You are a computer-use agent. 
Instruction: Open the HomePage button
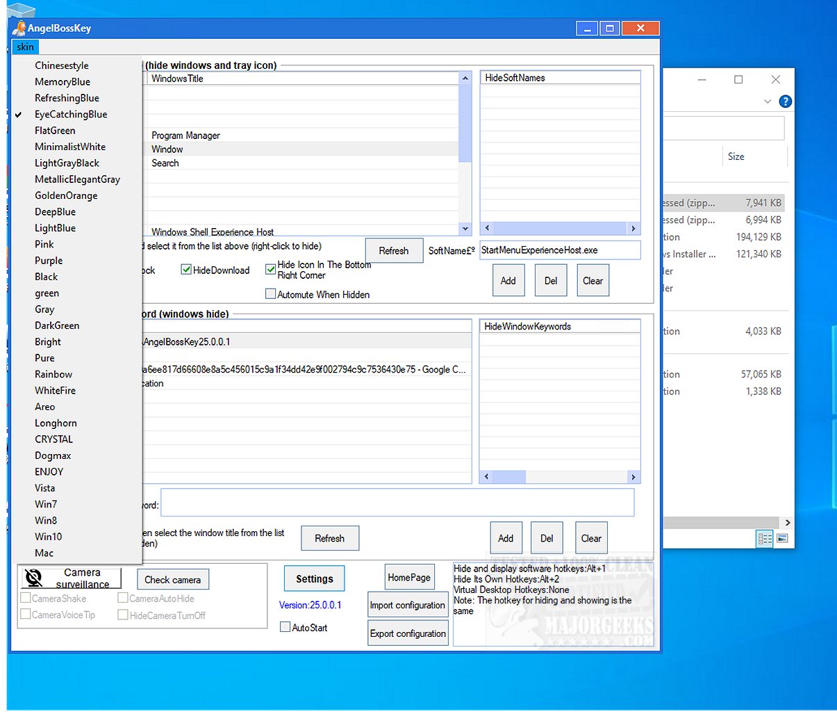[x=410, y=577]
